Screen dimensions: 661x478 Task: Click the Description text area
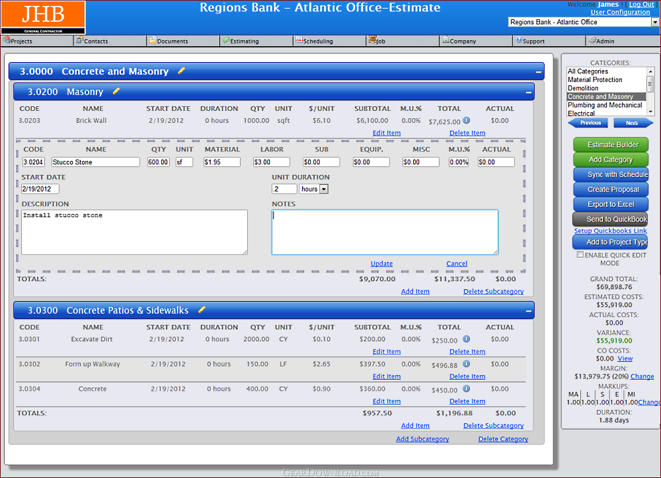pos(134,232)
